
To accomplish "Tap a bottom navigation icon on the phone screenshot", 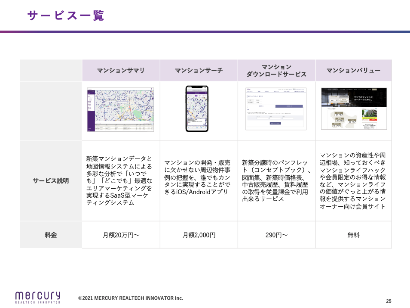I will [197, 128].
